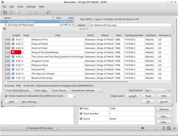Go to previous file with toolbar arrow
Image resolution: width=178 pixels, height=136 pixels.
point(30,12)
